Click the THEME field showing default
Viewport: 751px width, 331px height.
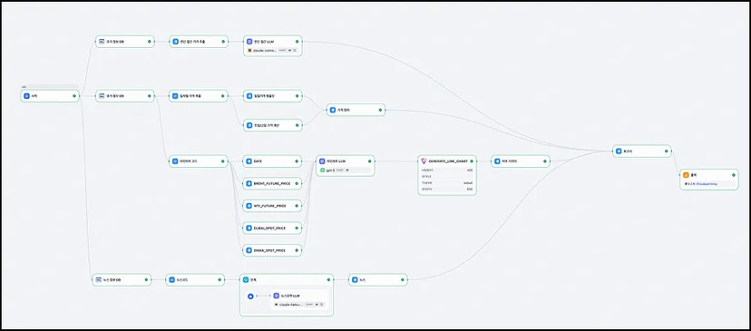pyautogui.click(x=447, y=183)
